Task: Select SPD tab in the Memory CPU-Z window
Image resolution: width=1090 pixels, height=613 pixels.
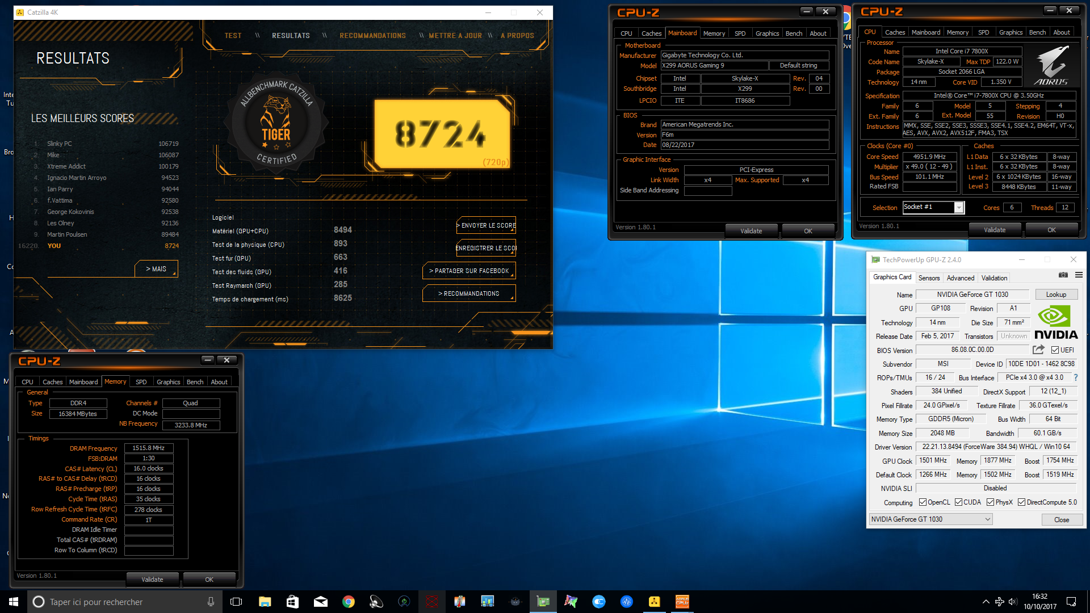Action: tap(141, 382)
